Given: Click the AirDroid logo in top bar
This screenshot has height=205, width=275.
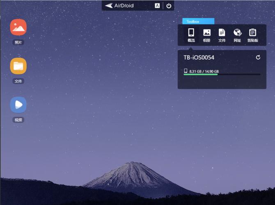Looking at the screenshot, I should click(x=119, y=6).
